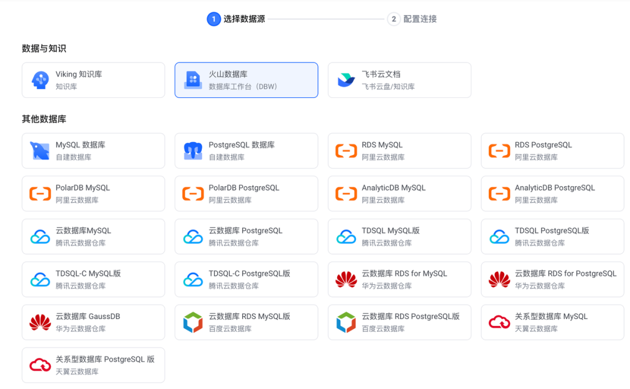
Task: Pick the RDS PostgreSQL card label
Action: coord(543,145)
